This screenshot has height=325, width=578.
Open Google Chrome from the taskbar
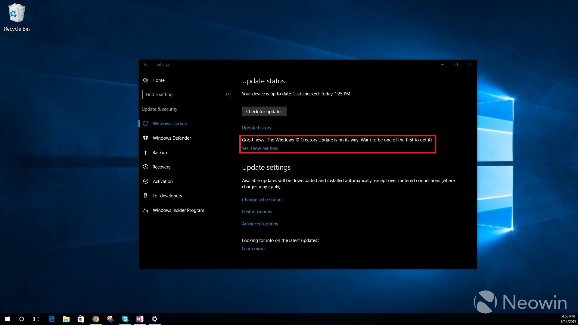point(96,319)
